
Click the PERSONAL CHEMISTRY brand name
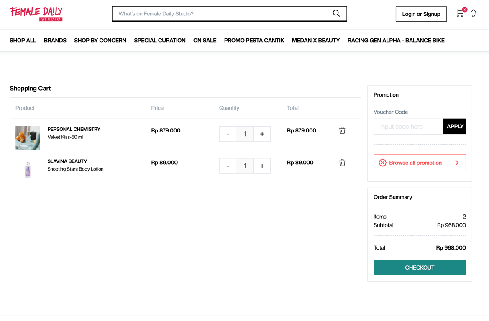74,129
